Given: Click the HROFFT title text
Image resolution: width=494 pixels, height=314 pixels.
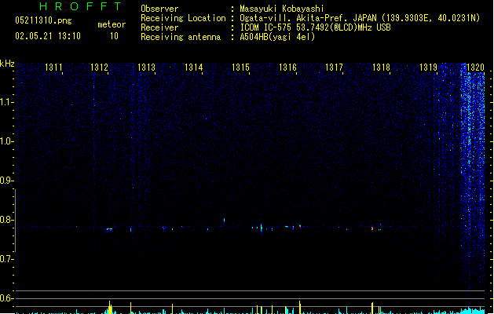Looking at the screenshot, I should [x=80, y=6].
